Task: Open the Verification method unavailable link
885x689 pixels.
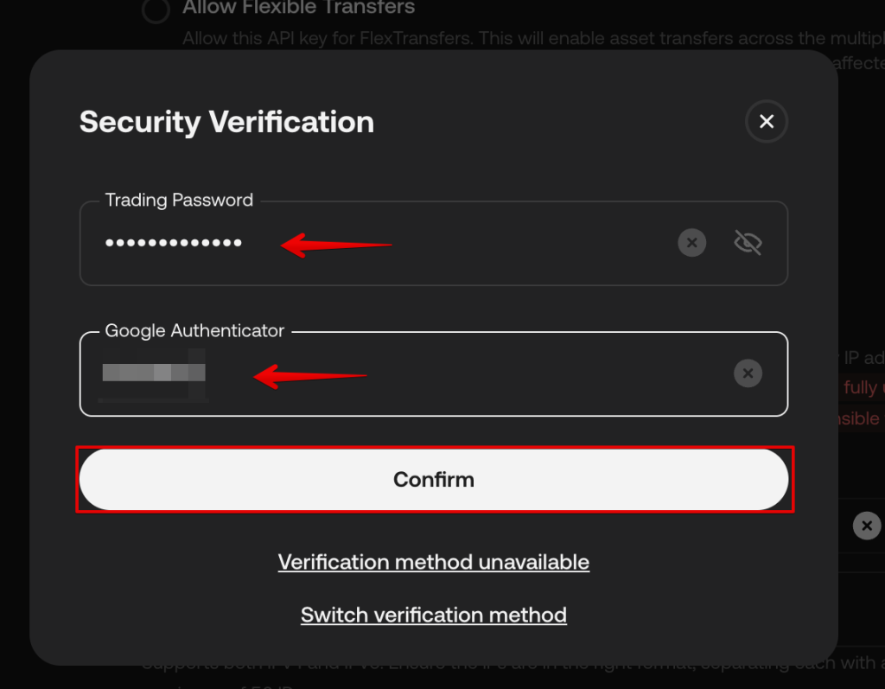Action: [x=434, y=562]
